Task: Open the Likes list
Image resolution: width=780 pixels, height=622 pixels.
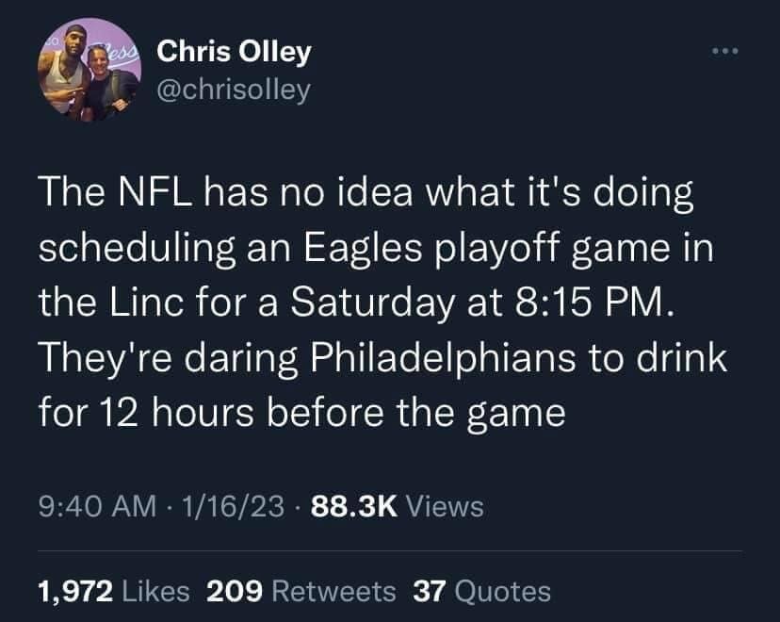Action: click(157, 591)
